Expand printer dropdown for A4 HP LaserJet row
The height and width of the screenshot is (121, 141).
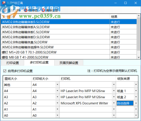(114, 91)
